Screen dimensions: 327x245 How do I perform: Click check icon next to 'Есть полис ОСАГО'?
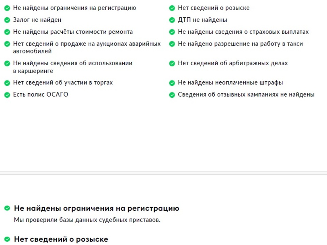(7, 95)
